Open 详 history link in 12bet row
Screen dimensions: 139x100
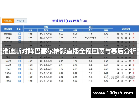(x=118, y=69)
